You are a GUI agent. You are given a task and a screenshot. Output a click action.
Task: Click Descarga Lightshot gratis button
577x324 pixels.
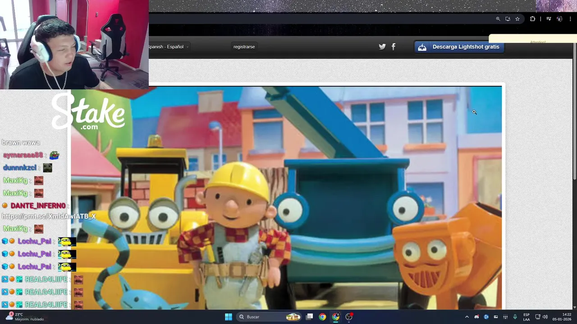click(459, 47)
